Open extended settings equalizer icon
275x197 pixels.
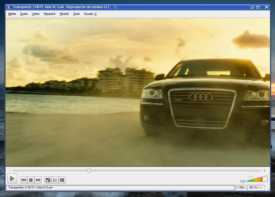62,180
